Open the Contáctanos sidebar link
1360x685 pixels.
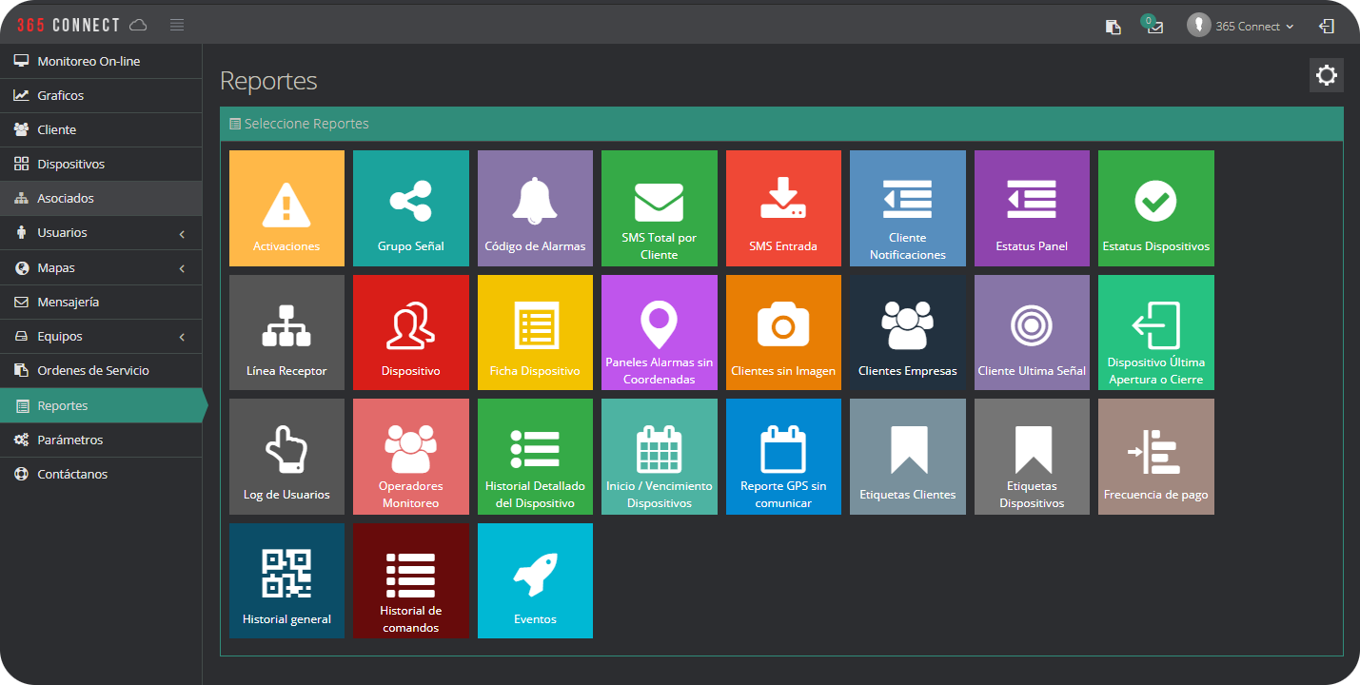tap(72, 475)
